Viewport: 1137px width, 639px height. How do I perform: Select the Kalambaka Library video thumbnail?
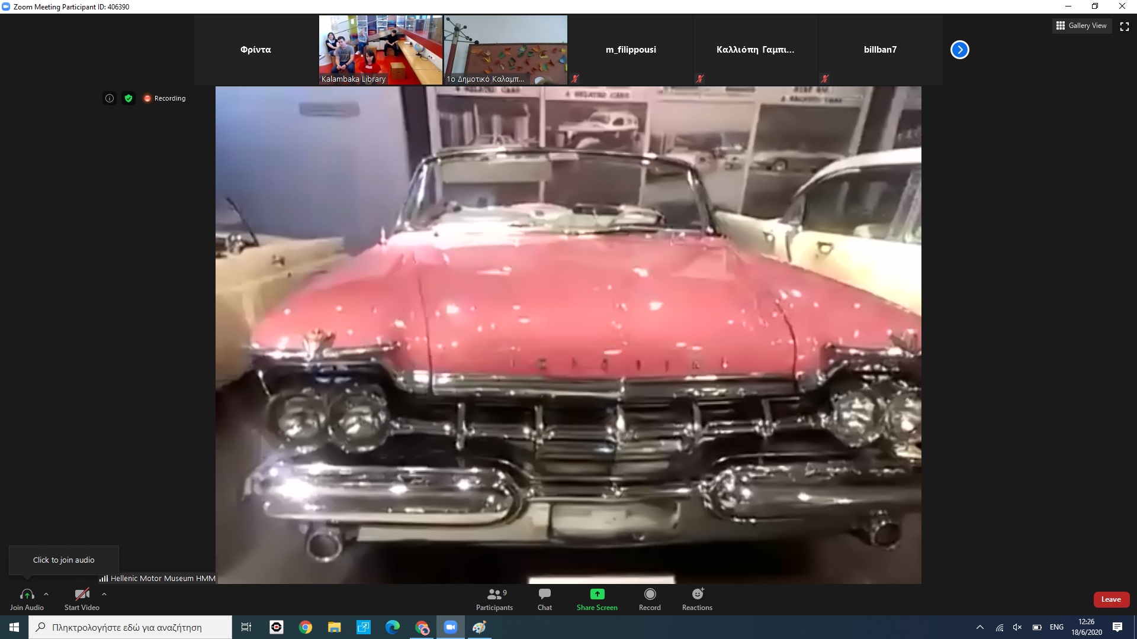[380, 50]
